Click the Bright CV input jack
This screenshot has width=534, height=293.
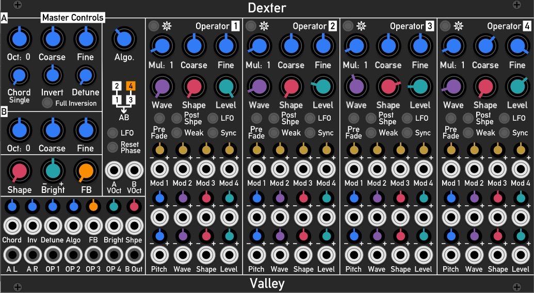(x=114, y=225)
